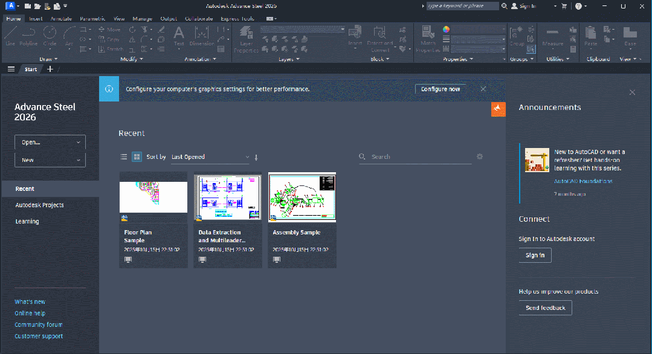
Task: Open the AutoCAD Foundations link
Action: 583,181
